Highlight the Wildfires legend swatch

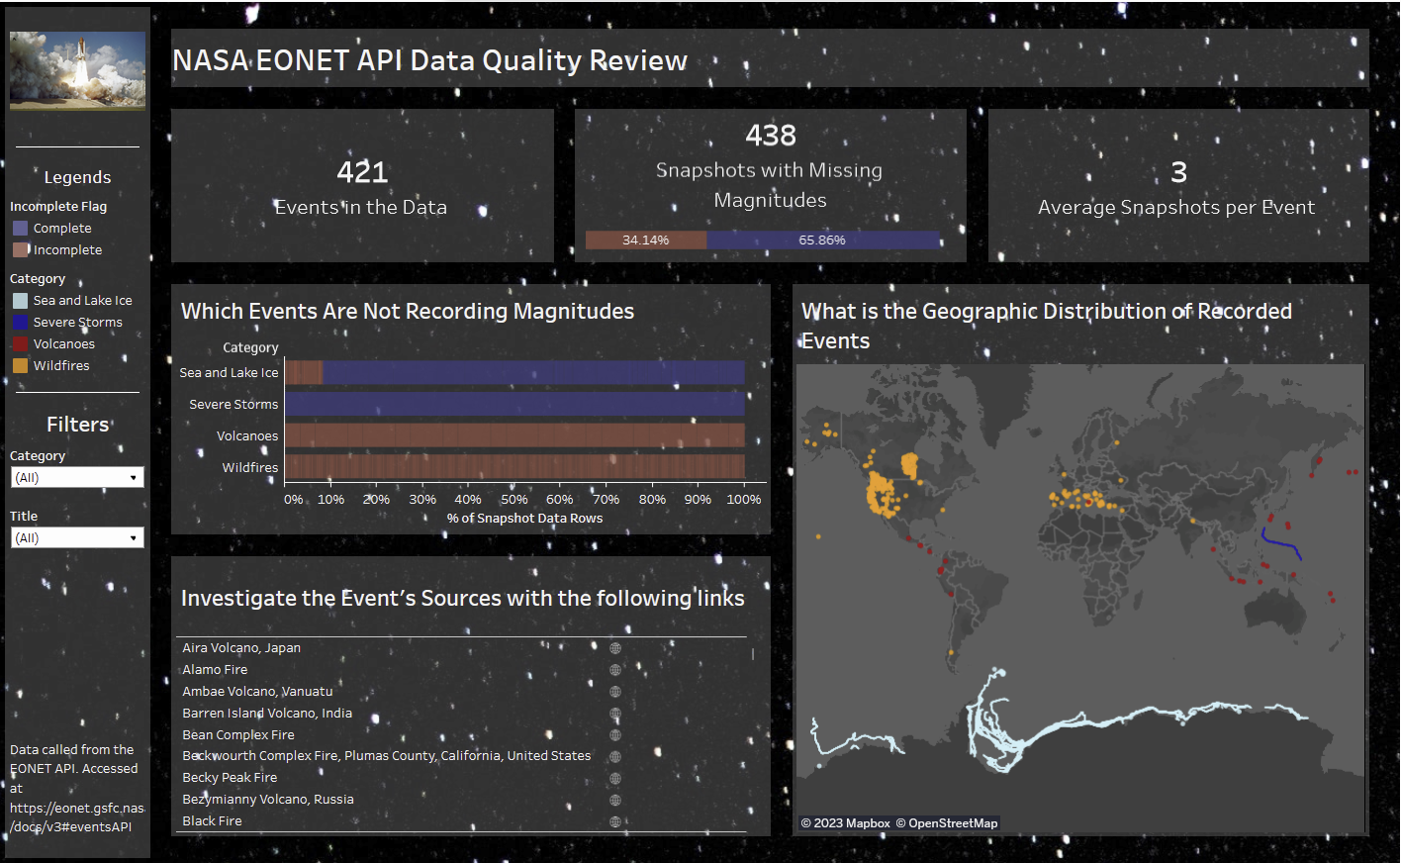21,366
